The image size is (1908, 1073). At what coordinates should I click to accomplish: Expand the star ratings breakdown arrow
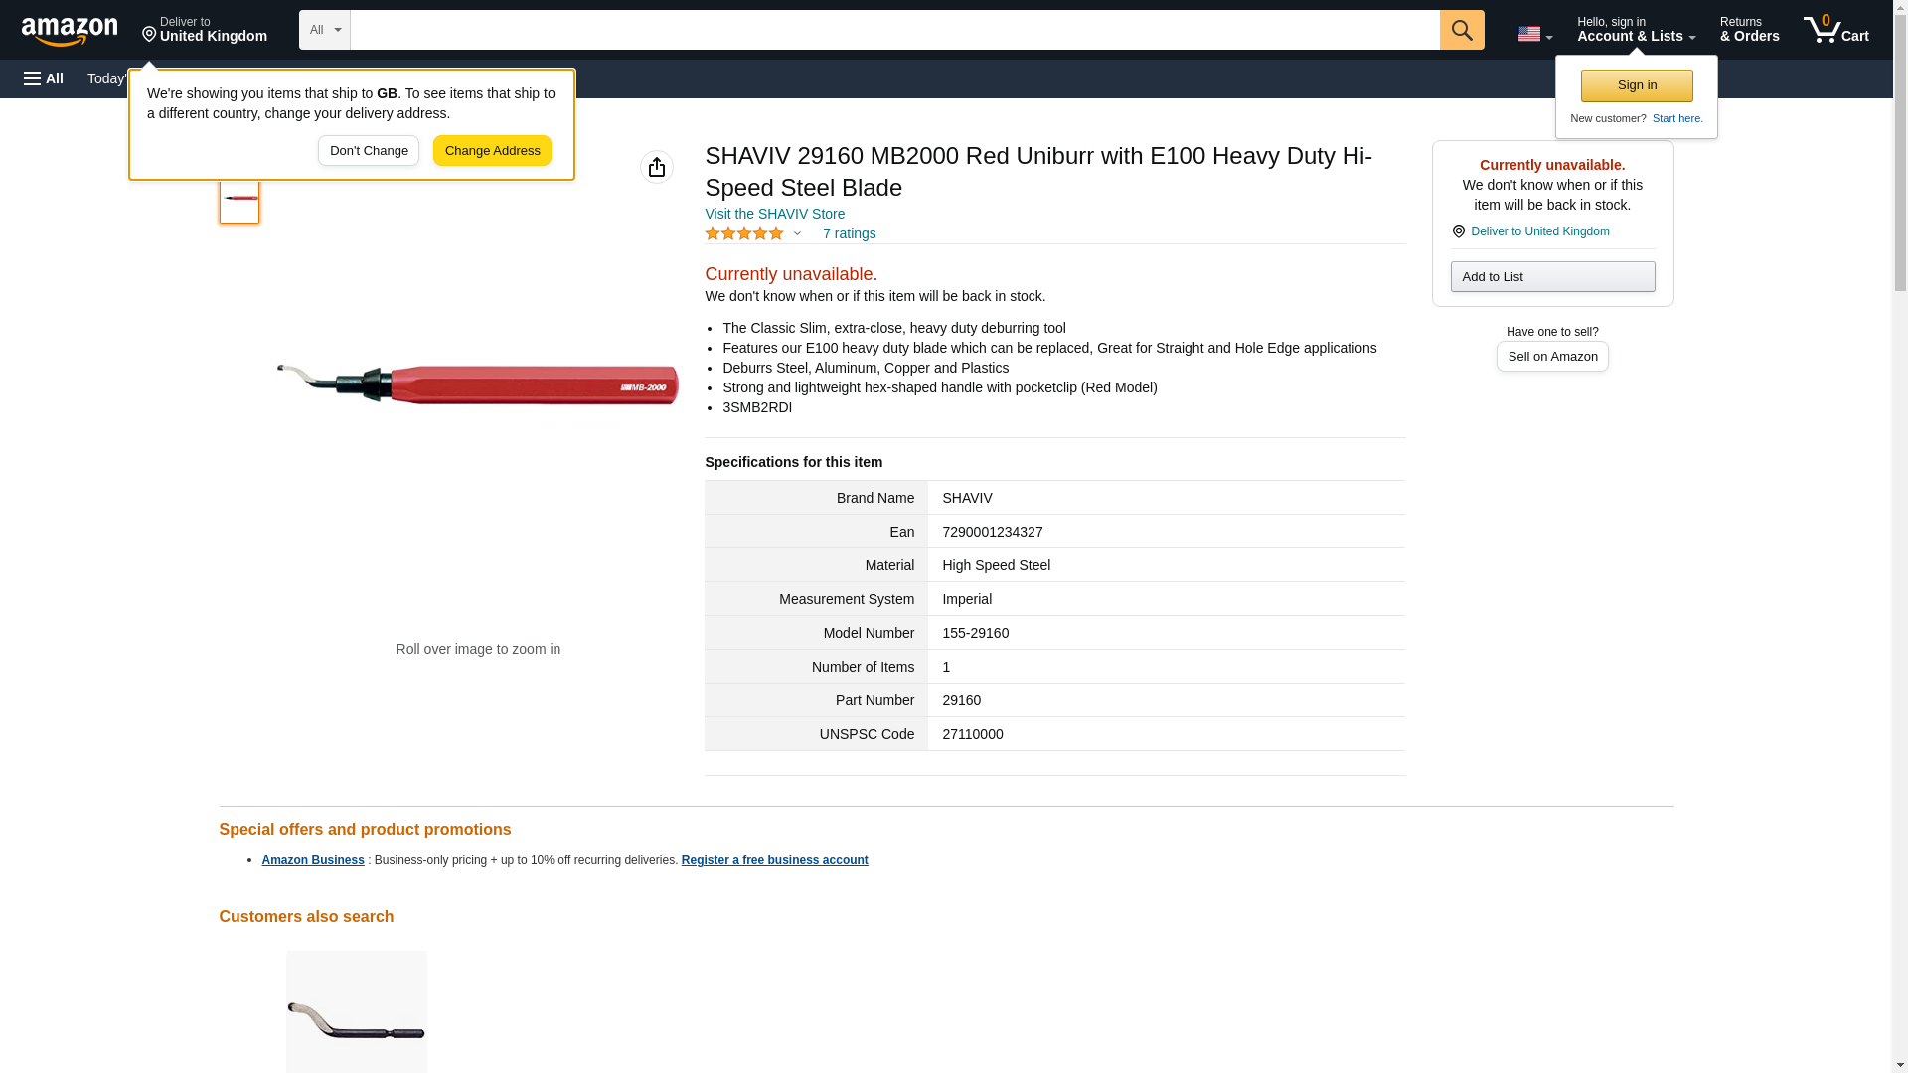click(x=797, y=233)
